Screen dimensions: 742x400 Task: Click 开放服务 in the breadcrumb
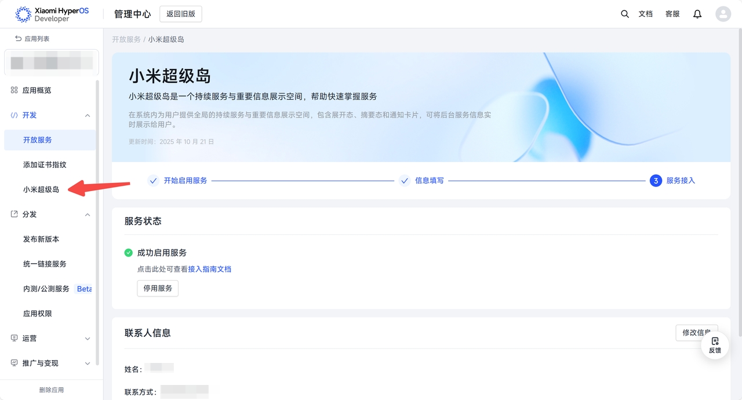click(126, 39)
